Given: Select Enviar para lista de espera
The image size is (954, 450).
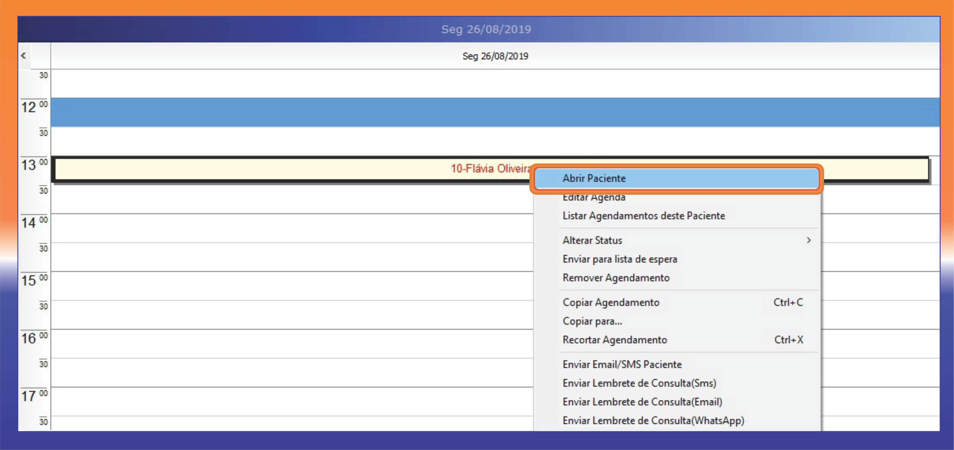Looking at the screenshot, I should point(620,259).
